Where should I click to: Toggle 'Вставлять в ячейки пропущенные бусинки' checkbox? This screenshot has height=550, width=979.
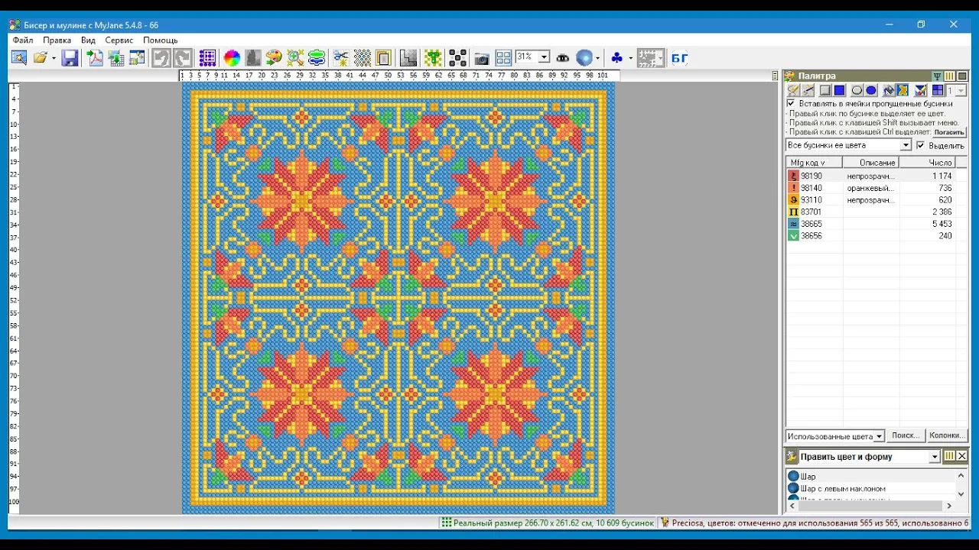(x=791, y=103)
